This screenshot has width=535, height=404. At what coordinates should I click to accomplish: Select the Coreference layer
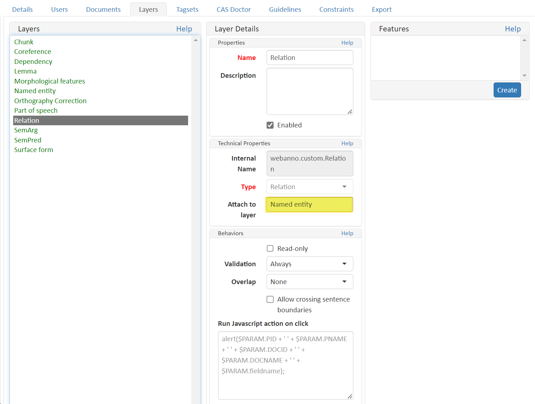[32, 51]
